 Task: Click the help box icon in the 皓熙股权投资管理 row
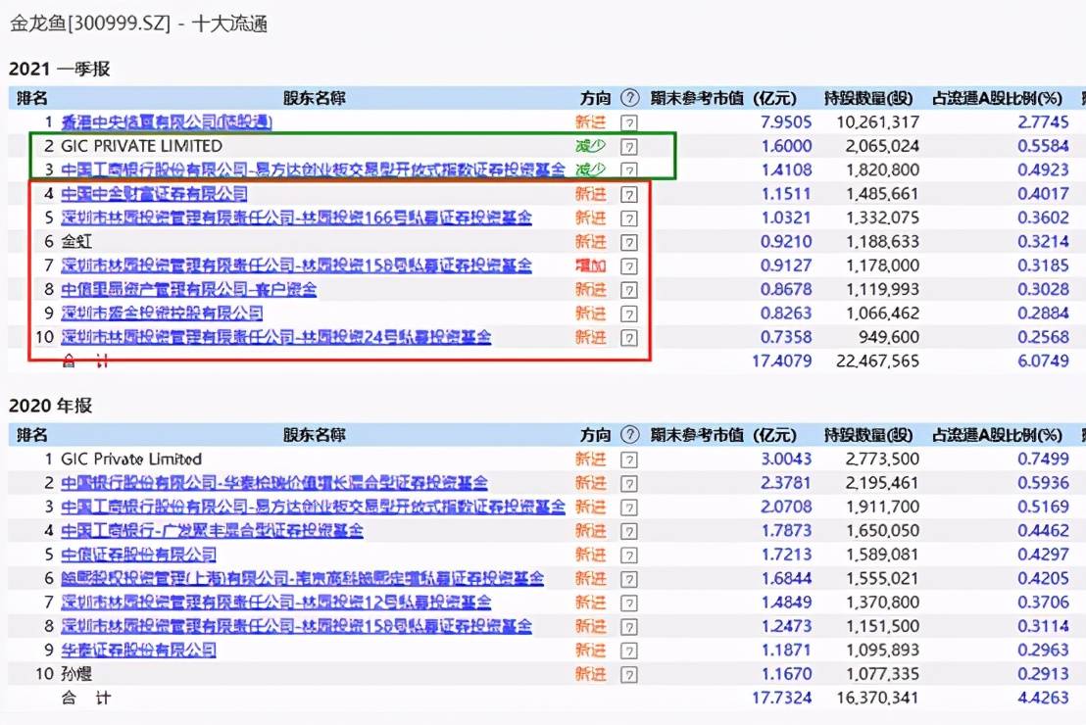629,579
